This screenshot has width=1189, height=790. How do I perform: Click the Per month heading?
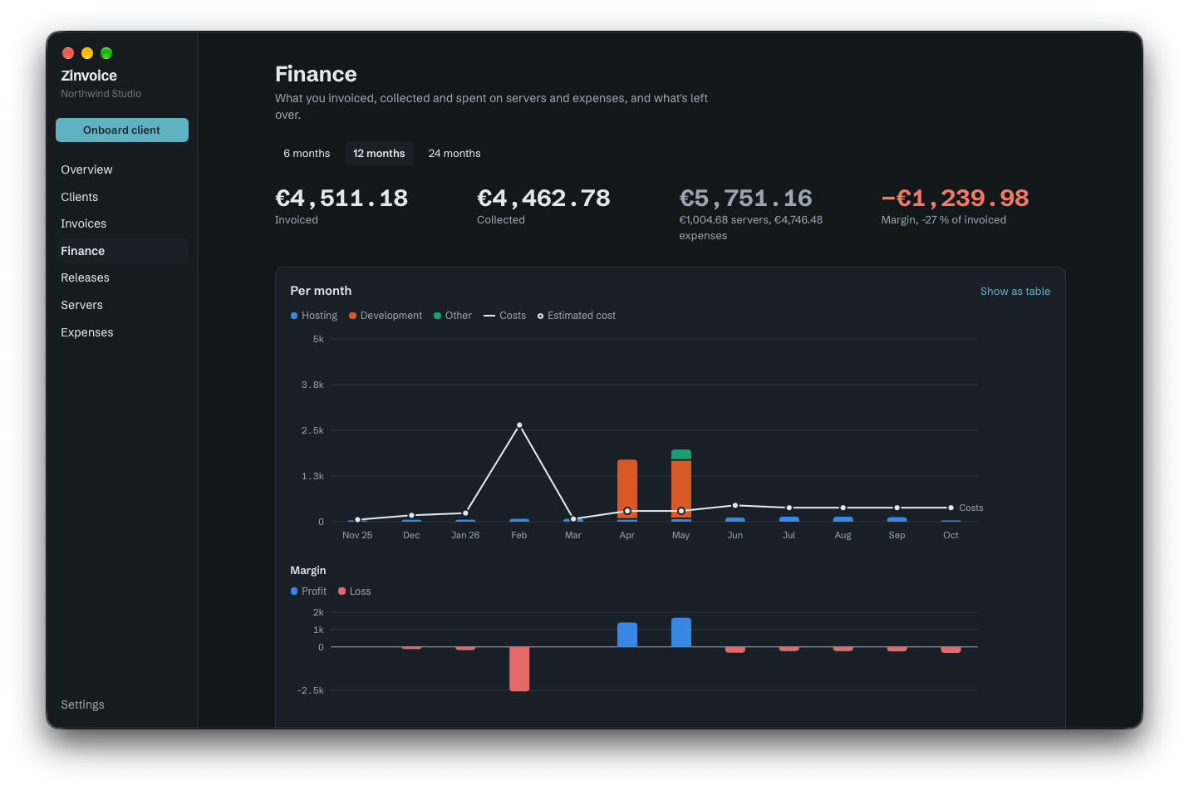point(321,291)
